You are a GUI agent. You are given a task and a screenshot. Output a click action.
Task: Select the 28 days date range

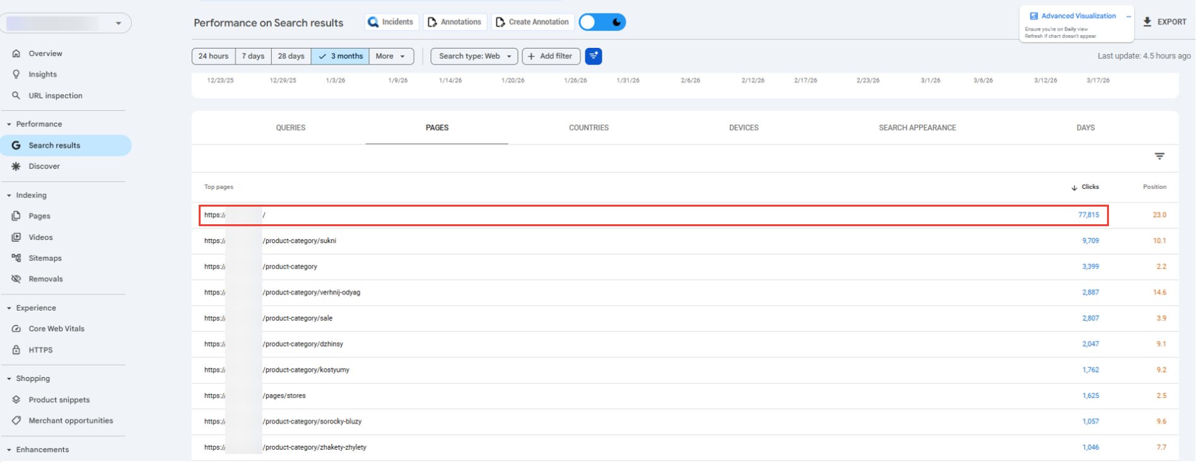[291, 56]
